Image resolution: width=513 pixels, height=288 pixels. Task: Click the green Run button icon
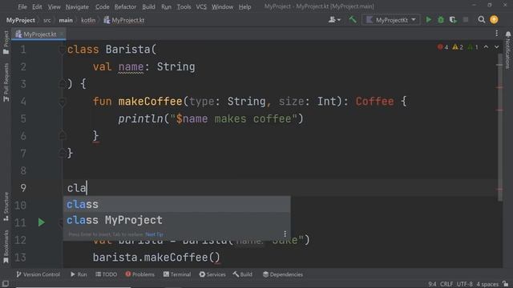pos(428,20)
